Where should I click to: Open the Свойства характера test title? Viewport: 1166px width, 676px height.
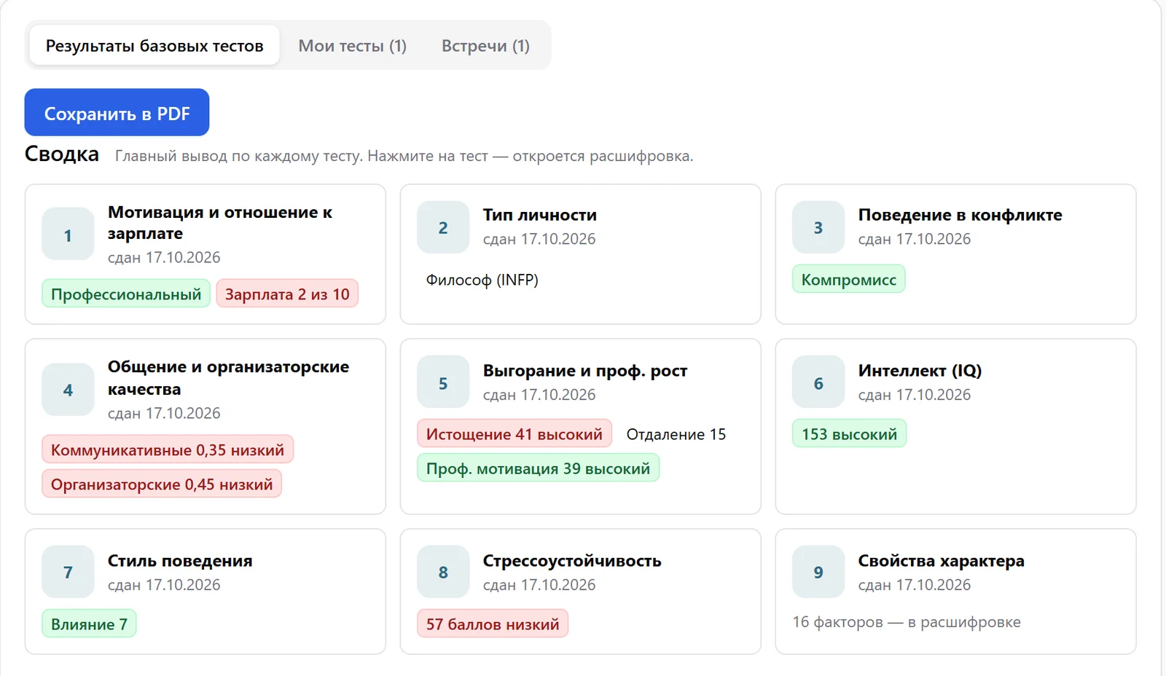pyautogui.click(x=941, y=561)
